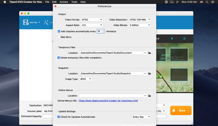The image size is (218, 126).
Task: Toggle Delete temporary files after completion
Action: tap(59, 58)
